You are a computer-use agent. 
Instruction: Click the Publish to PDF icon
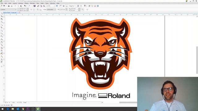pos(44,6)
